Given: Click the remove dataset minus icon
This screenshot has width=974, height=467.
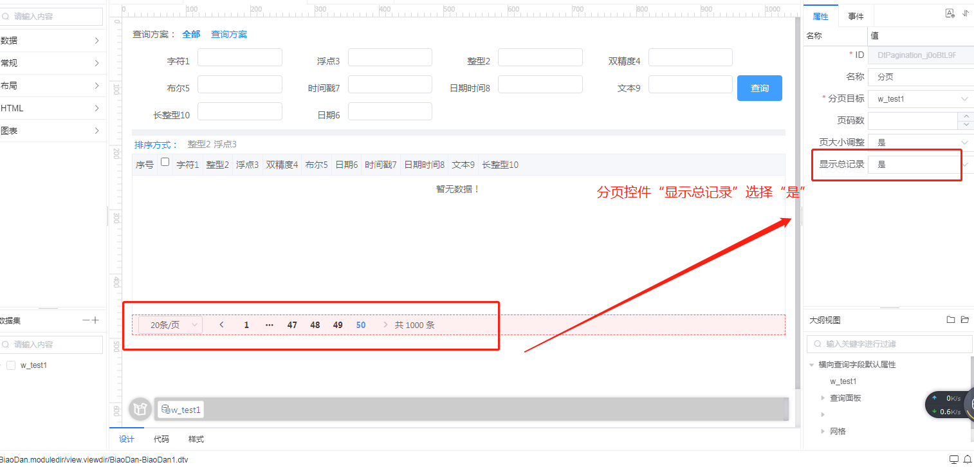Looking at the screenshot, I should tap(86, 320).
